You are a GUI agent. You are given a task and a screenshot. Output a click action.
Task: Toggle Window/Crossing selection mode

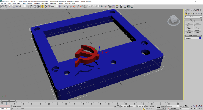[38, 7]
